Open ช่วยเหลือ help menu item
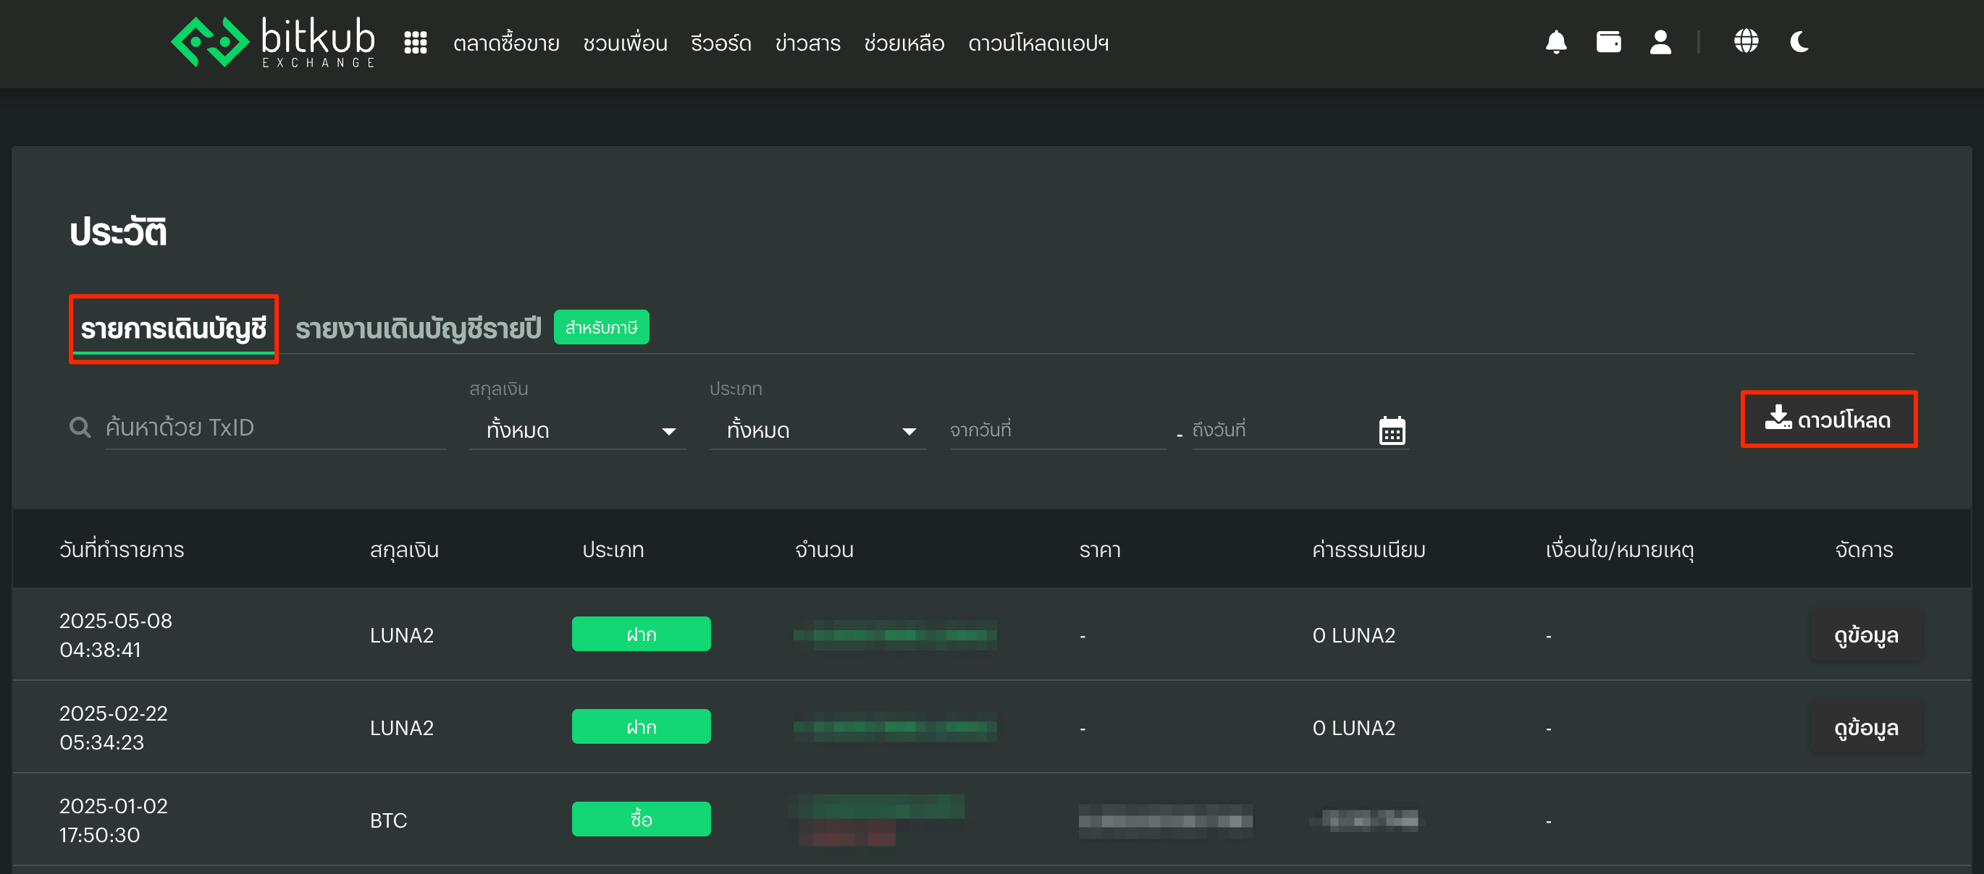 tap(904, 43)
